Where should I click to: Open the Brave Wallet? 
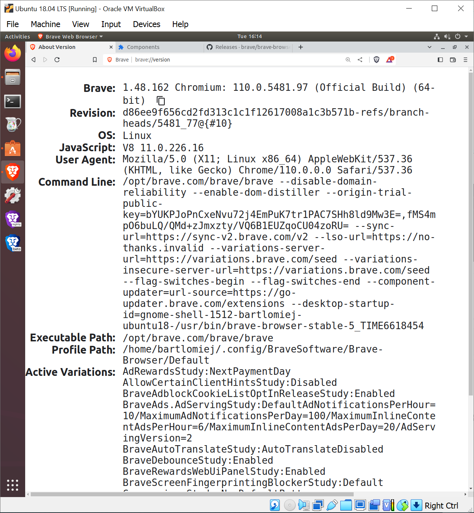[x=453, y=60]
